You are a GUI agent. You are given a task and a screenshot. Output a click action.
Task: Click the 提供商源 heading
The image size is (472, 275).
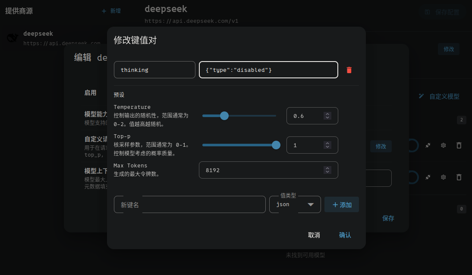19,11
